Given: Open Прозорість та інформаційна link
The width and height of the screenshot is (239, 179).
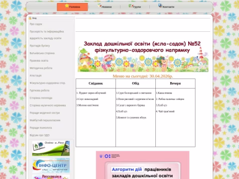Looking at the screenshot, I should point(47,31).
